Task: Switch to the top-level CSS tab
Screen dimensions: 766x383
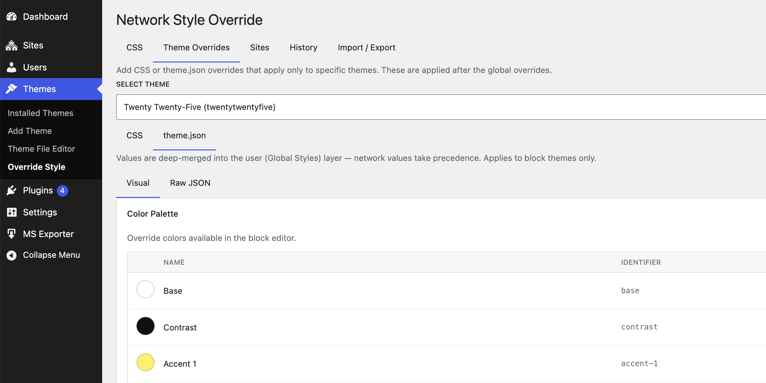Action: pyautogui.click(x=134, y=47)
